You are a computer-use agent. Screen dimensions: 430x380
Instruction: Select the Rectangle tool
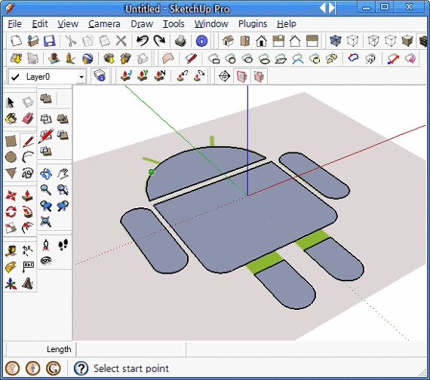pyautogui.click(x=11, y=141)
